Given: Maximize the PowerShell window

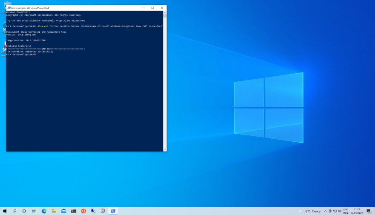Looking at the screenshot, I should [x=153, y=8].
